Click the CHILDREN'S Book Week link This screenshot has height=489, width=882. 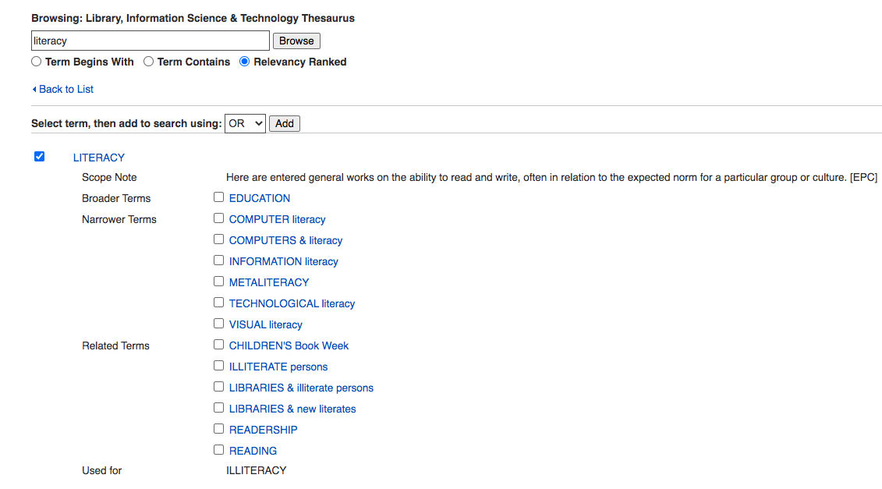(289, 345)
